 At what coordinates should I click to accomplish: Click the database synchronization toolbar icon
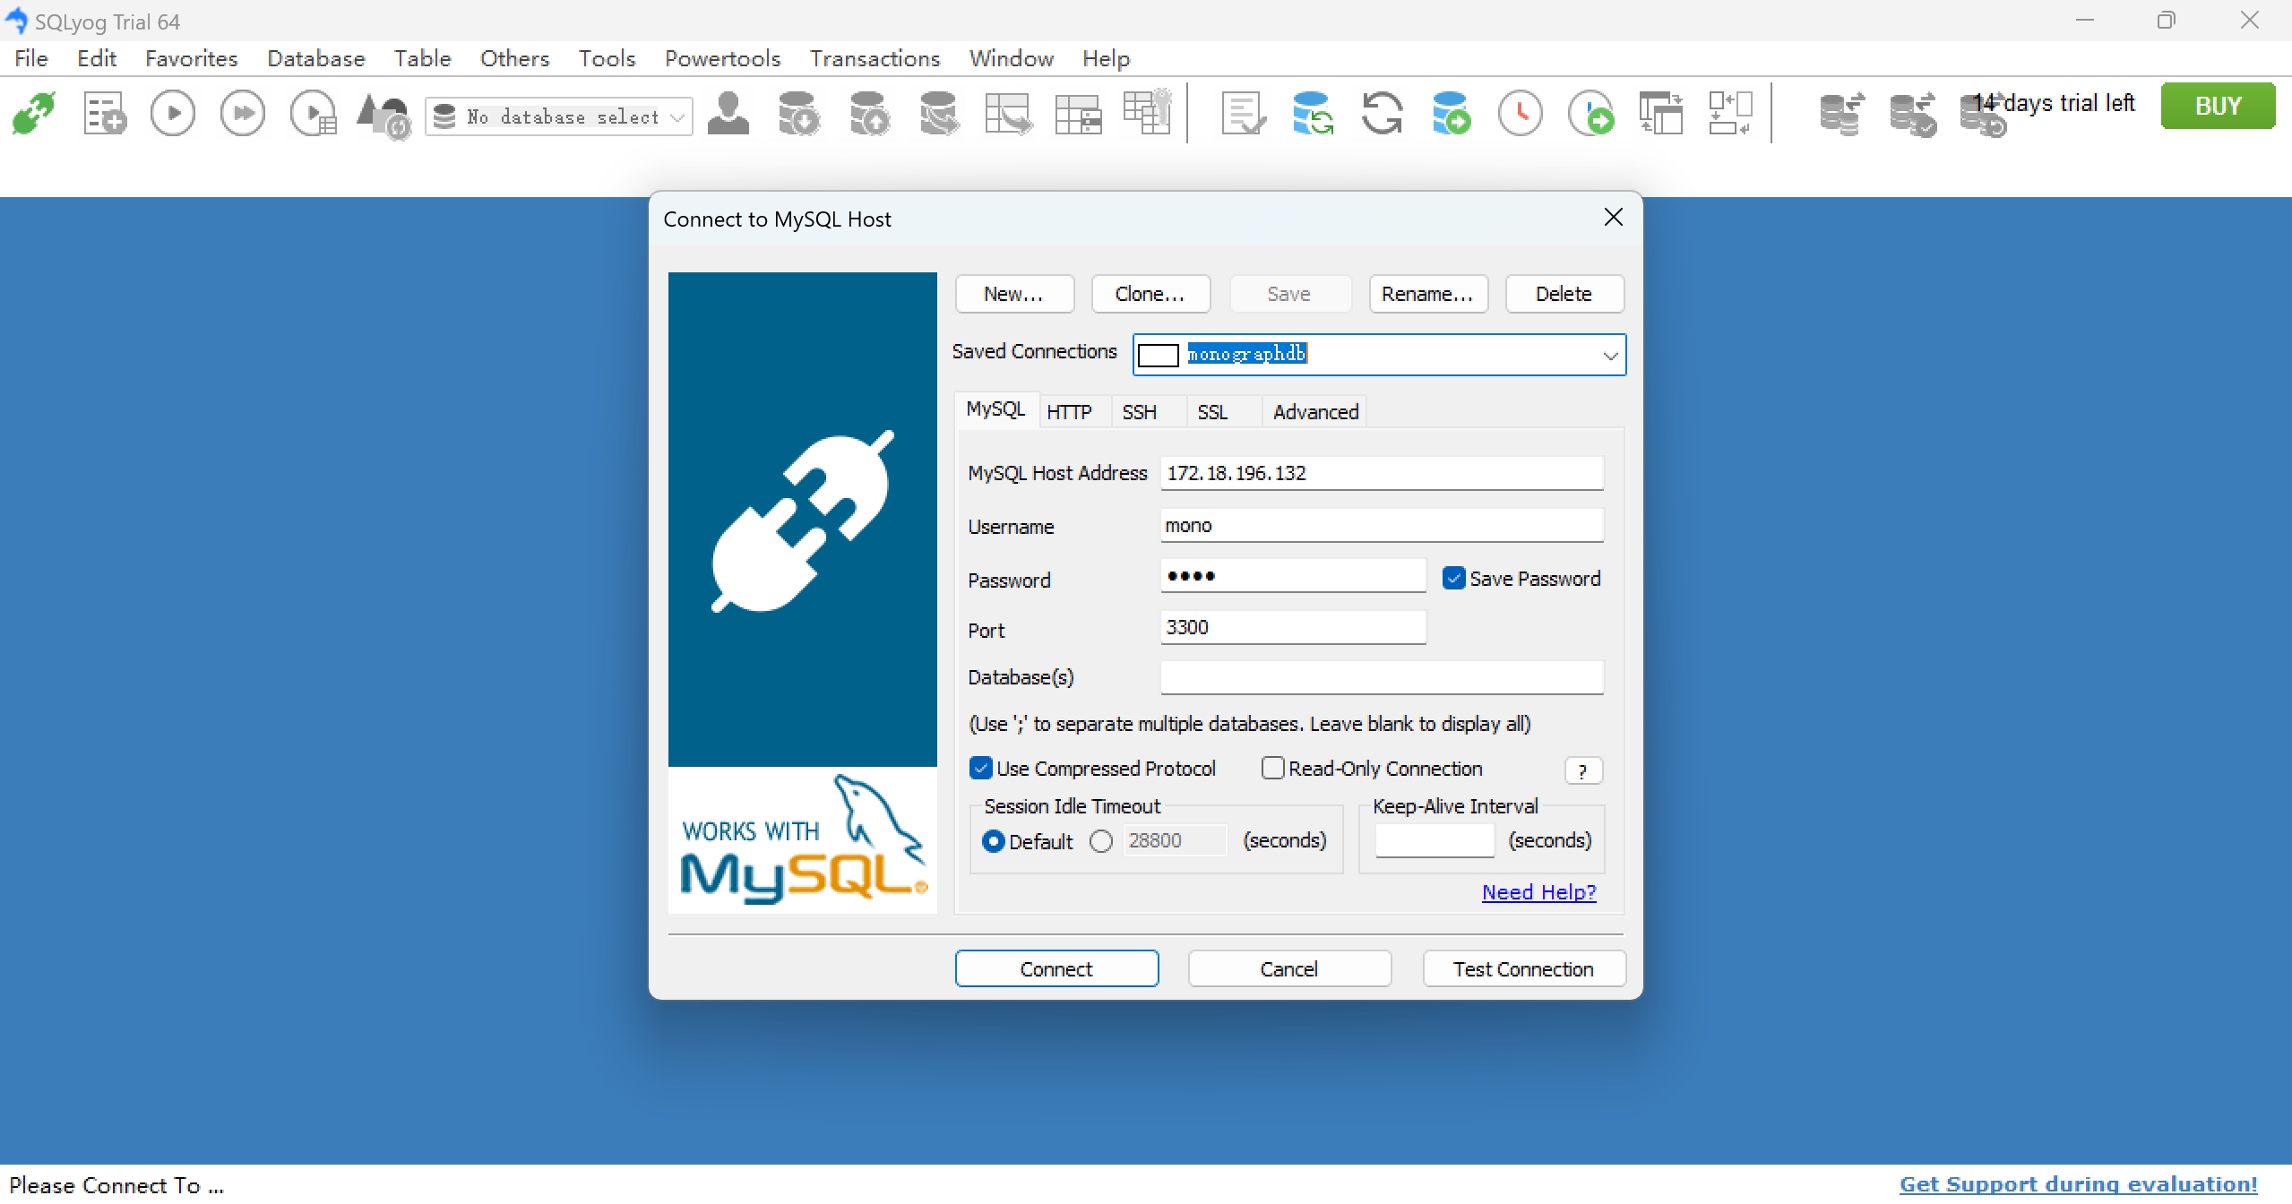click(x=1312, y=114)
